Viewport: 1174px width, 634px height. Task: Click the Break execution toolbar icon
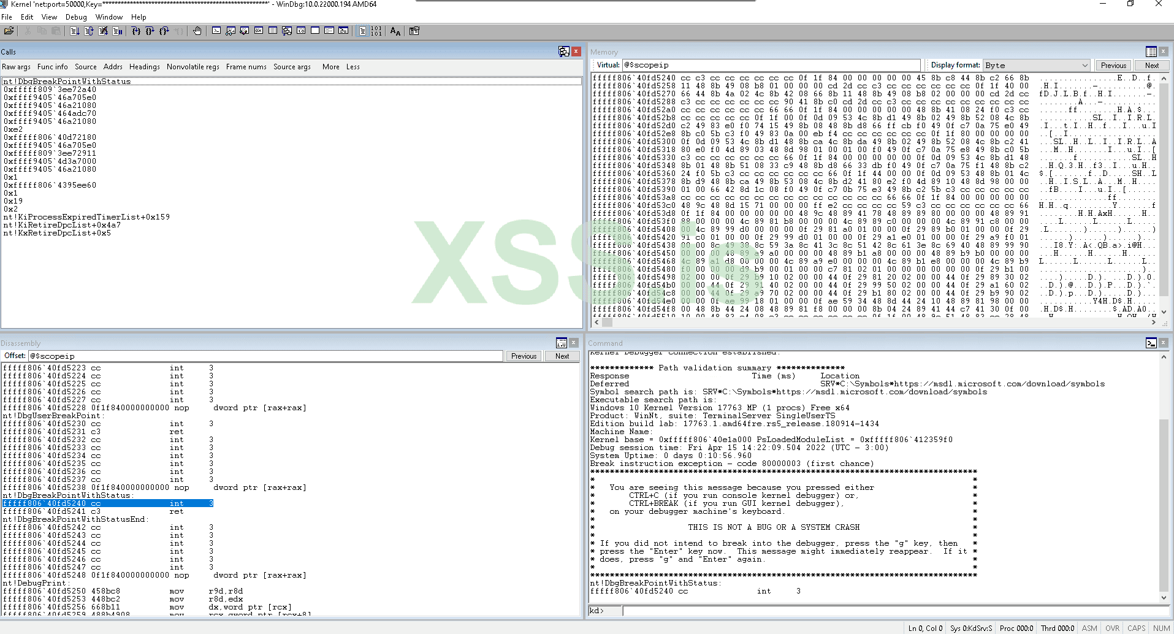pyautogui.click(x=117, y=31)
